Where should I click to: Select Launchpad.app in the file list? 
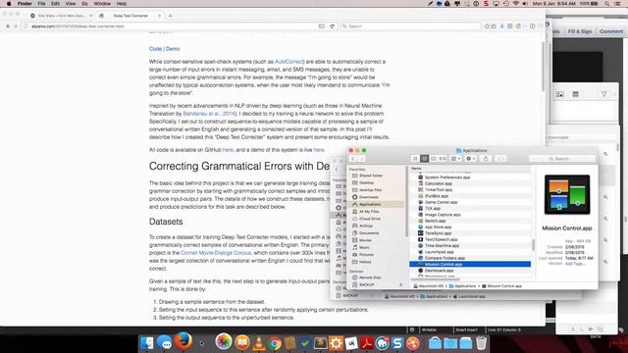click(x=440, y=252)
